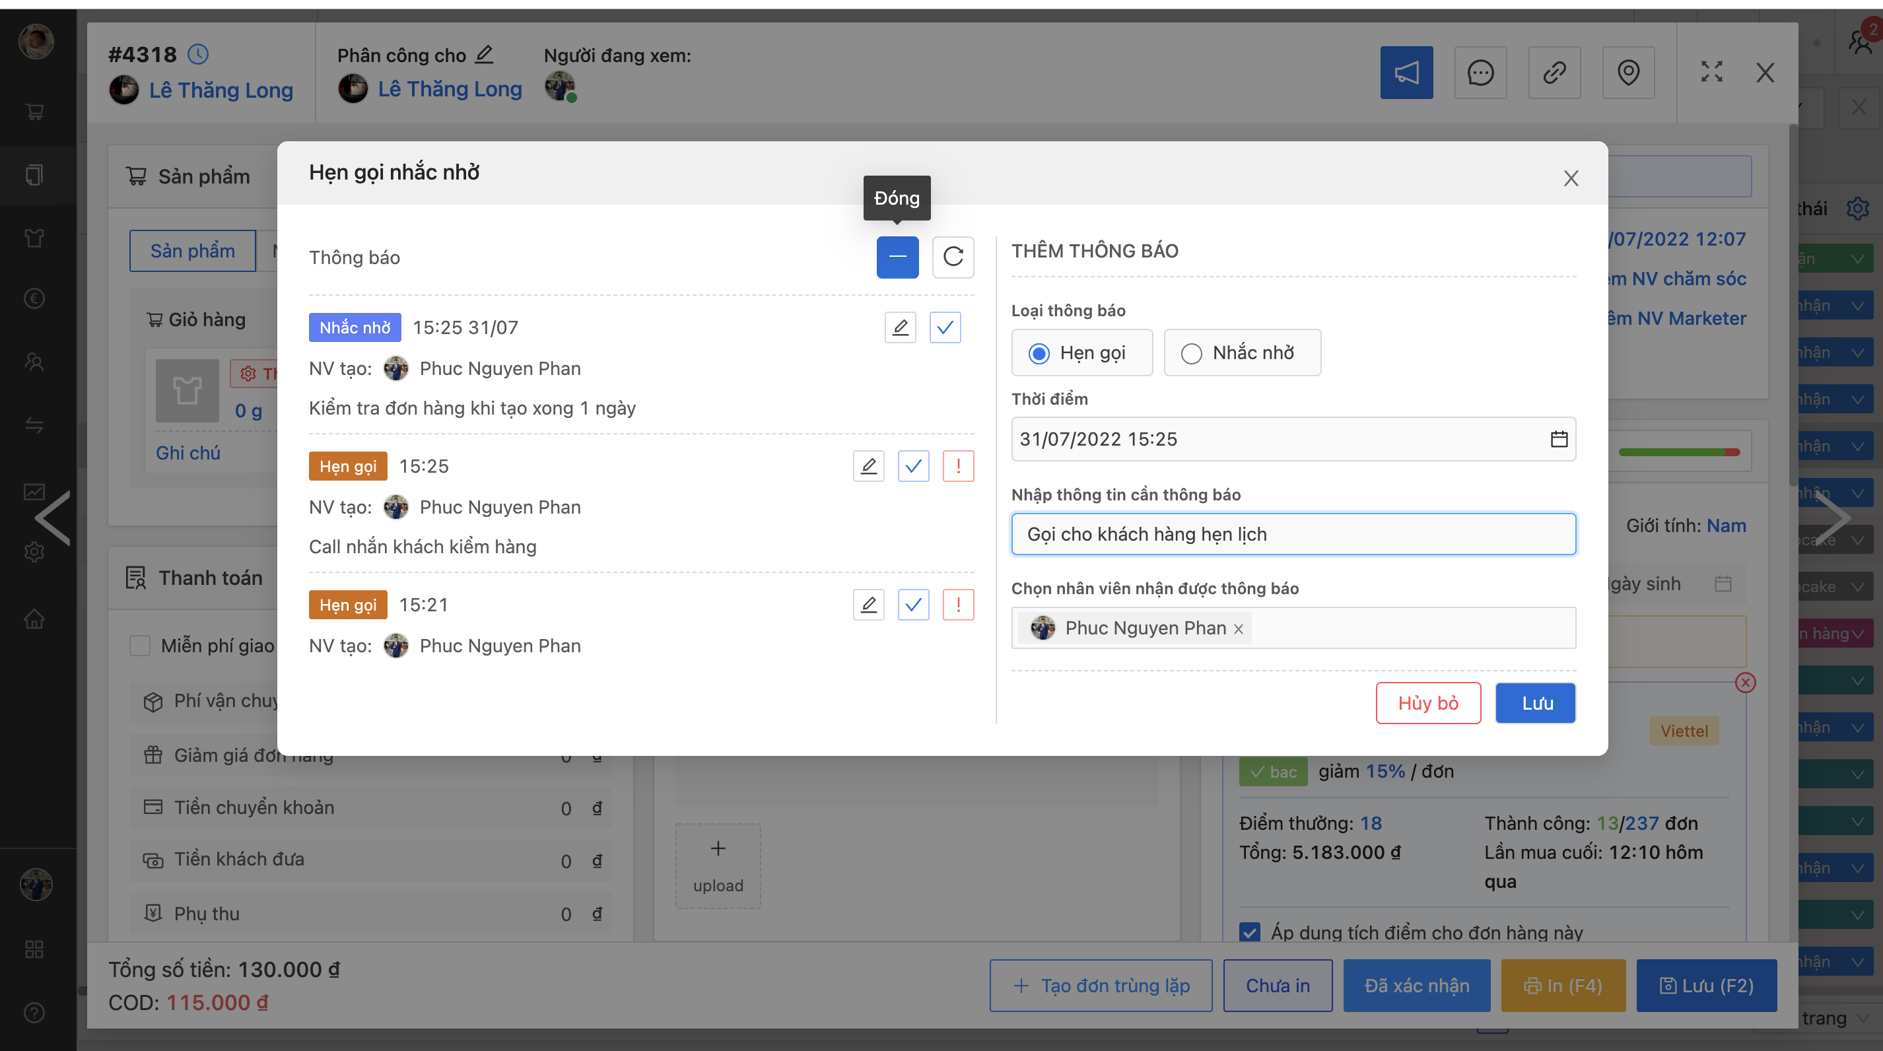Screen dimensions: 1883x1051
Task: Click the upload image box
Action: [x=718, y=866]
